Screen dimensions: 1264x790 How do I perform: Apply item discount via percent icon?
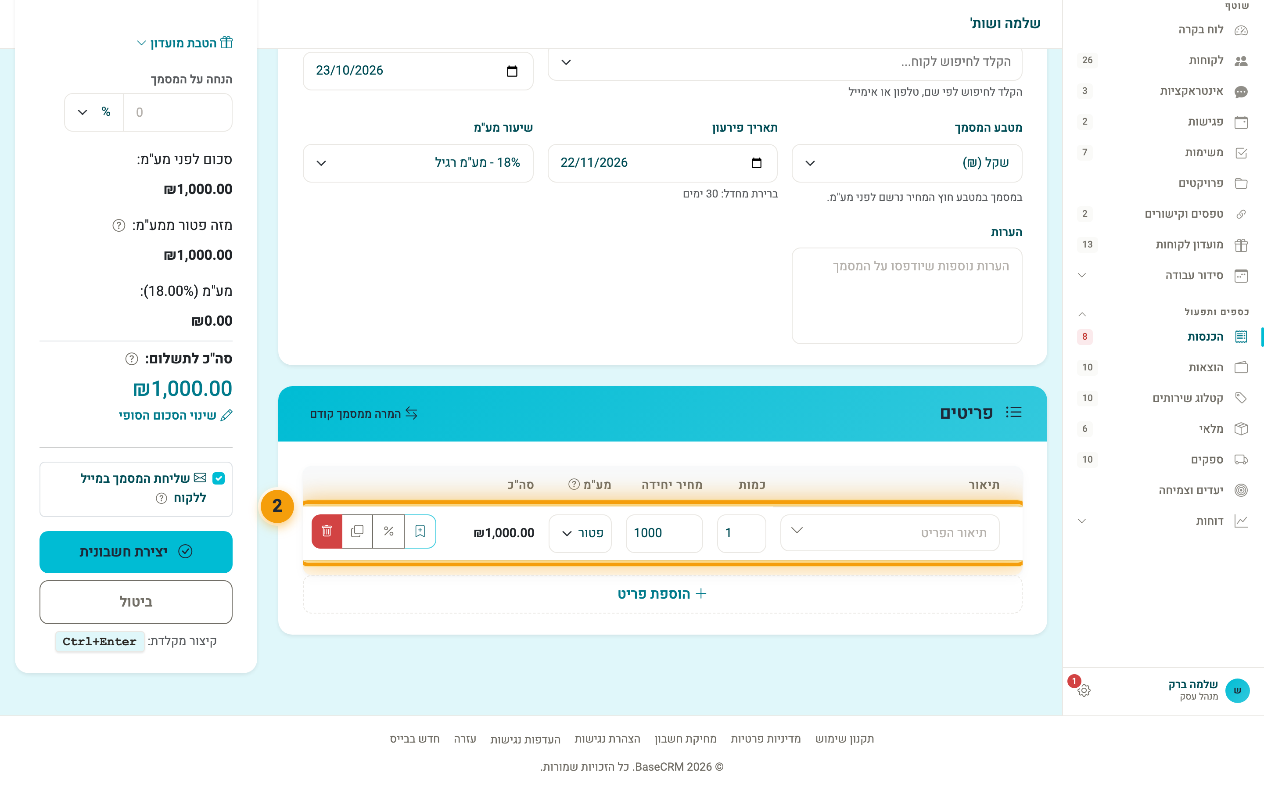pos(388,531)
